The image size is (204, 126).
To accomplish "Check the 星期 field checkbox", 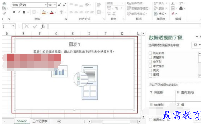I will coord(150,75).
